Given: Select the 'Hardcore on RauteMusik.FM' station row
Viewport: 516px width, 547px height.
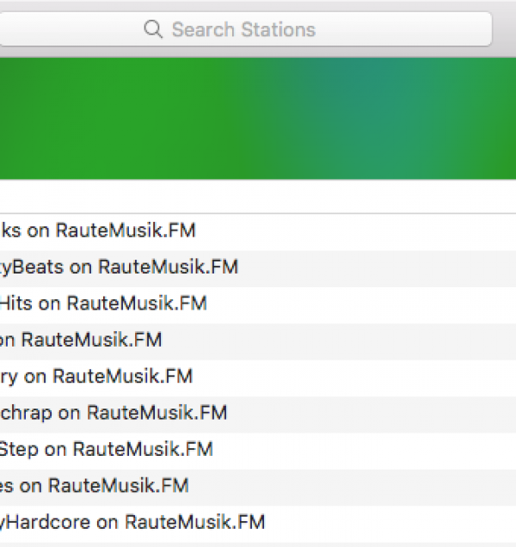Looking at the screenshot, I should pos(258,524).
